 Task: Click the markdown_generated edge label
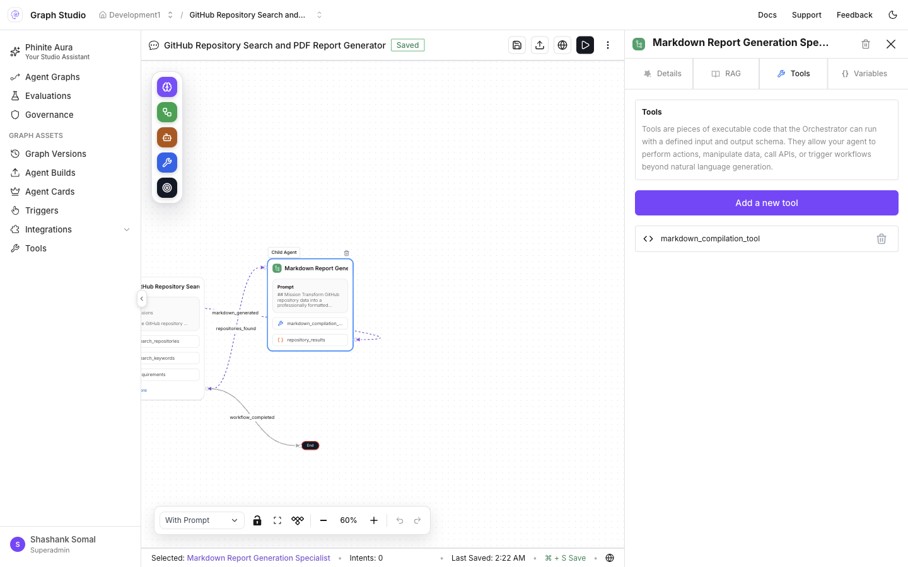tap(235, 312)
